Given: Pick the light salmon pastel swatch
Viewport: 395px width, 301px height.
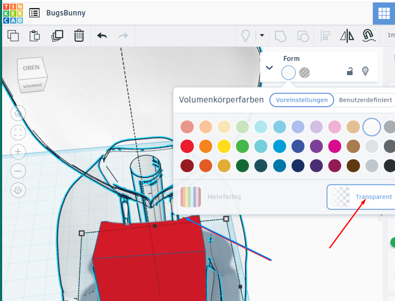Looking at the screenshot, I should (x=187, y=126).
